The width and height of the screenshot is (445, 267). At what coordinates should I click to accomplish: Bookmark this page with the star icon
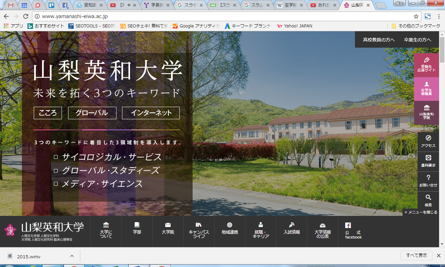pyautogui.click(x=416, y=16)
